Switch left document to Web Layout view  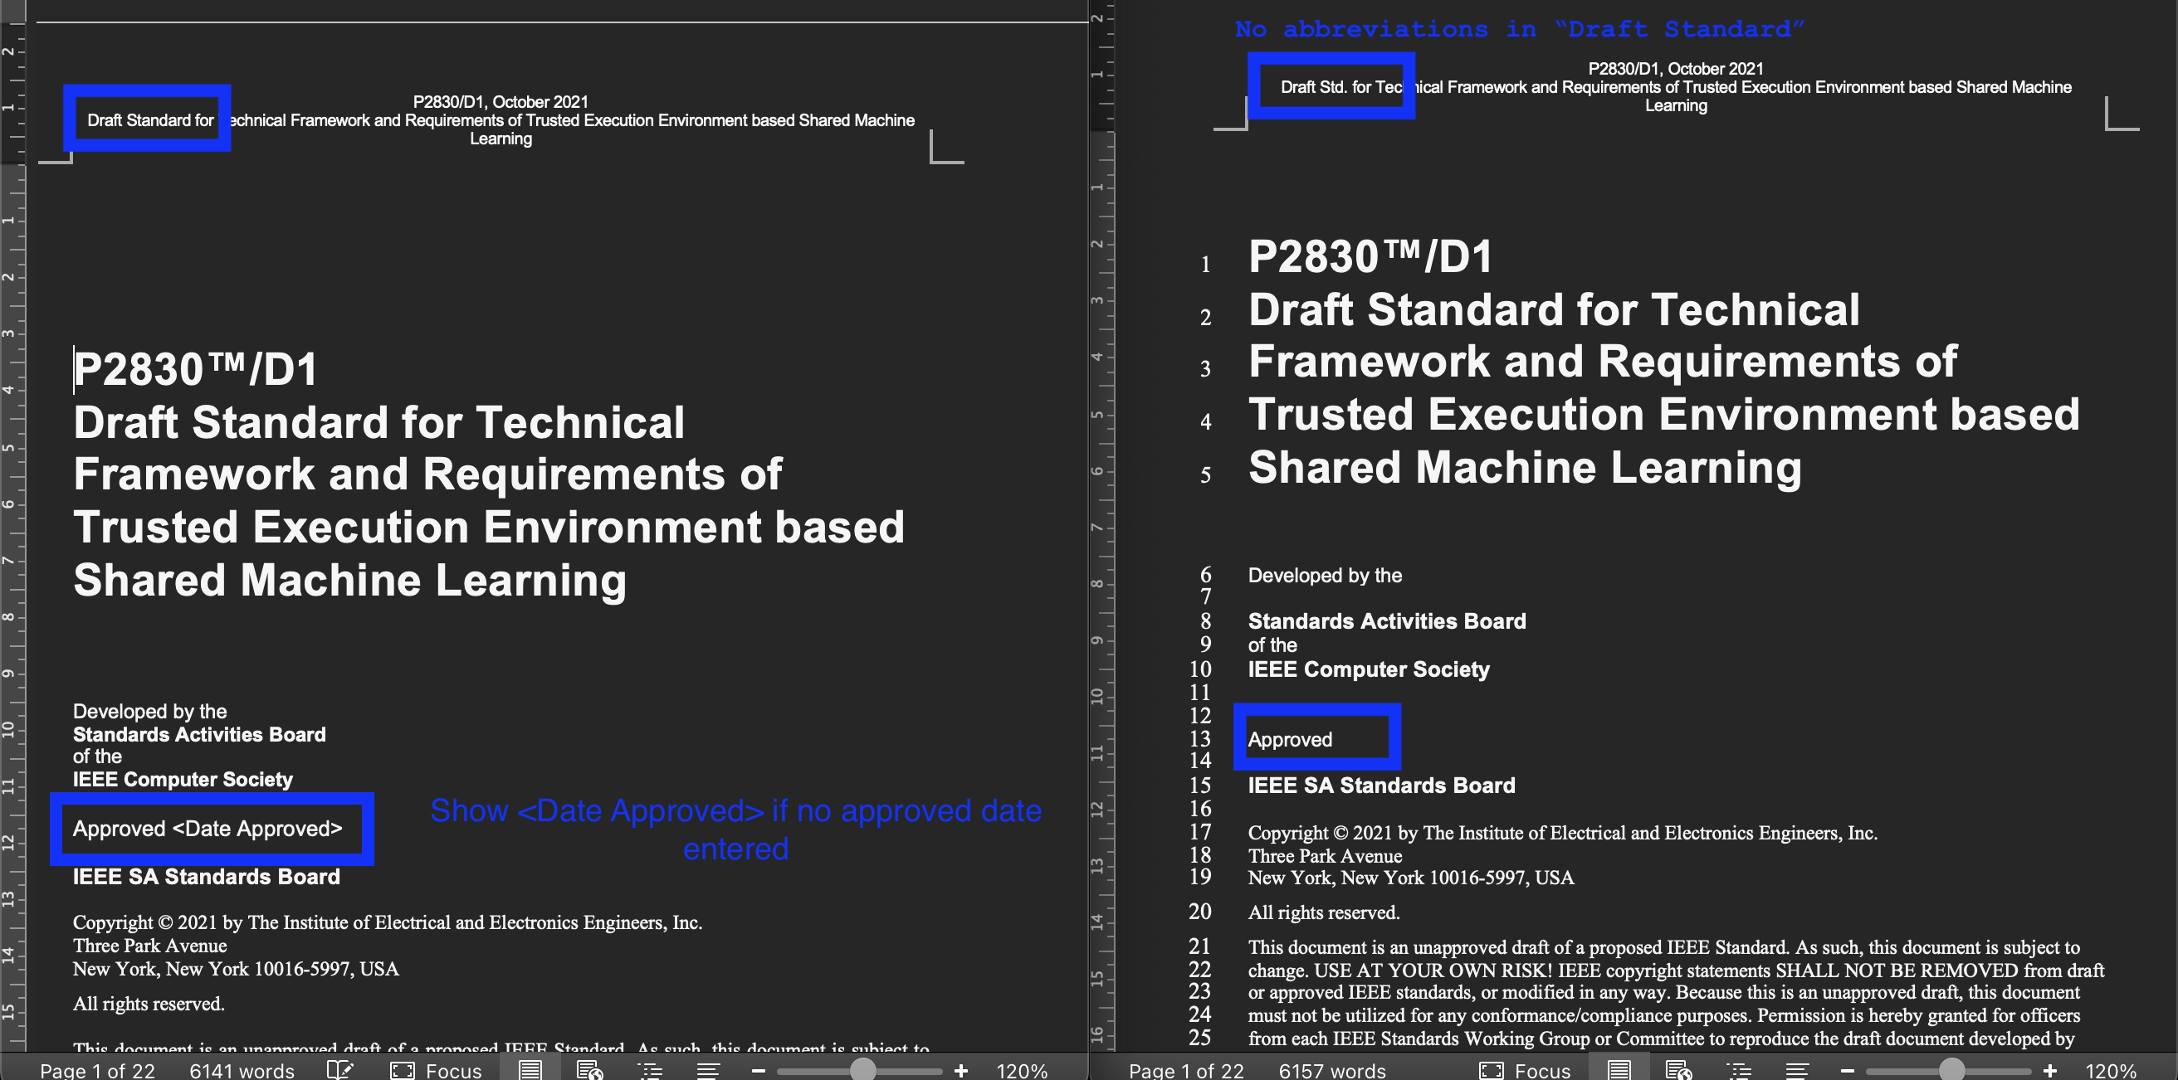pyautogui.click(x=592, y=1068)
